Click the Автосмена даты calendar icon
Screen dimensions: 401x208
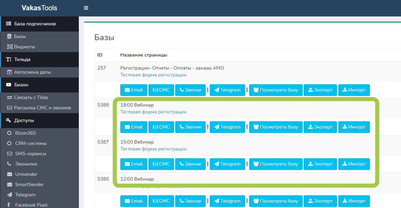[x=9, y=72]
